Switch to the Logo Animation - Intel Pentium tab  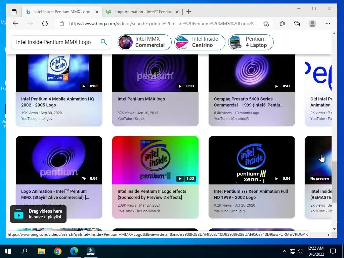pos(142,12)
